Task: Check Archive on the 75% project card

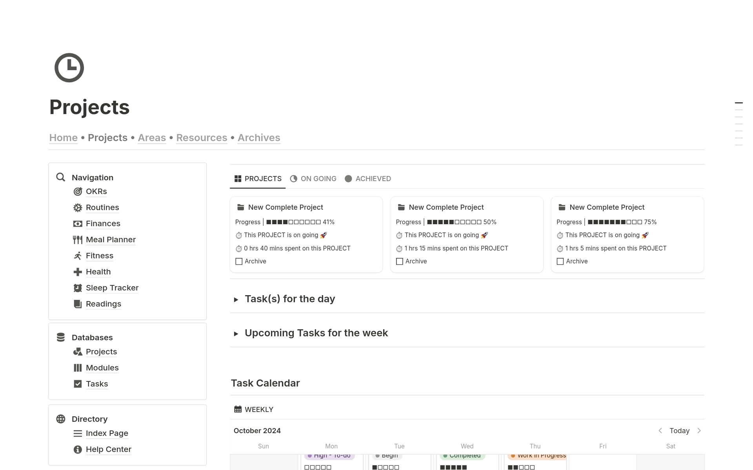Action: click(x=560, y=261)
